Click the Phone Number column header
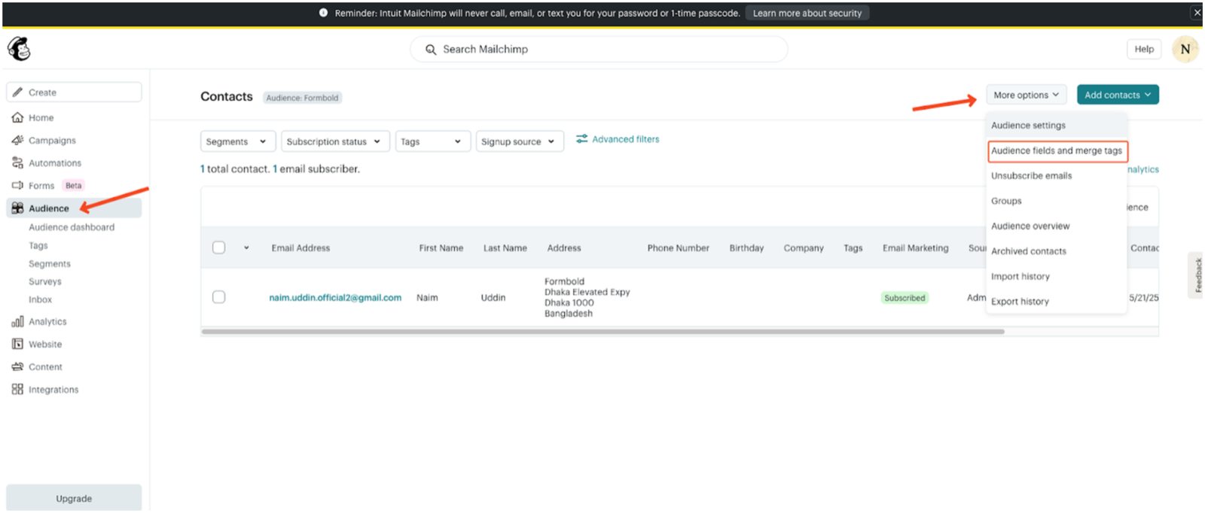Image resolution: width=1205 pixels, height=513 pixels. tap(679, 247)
